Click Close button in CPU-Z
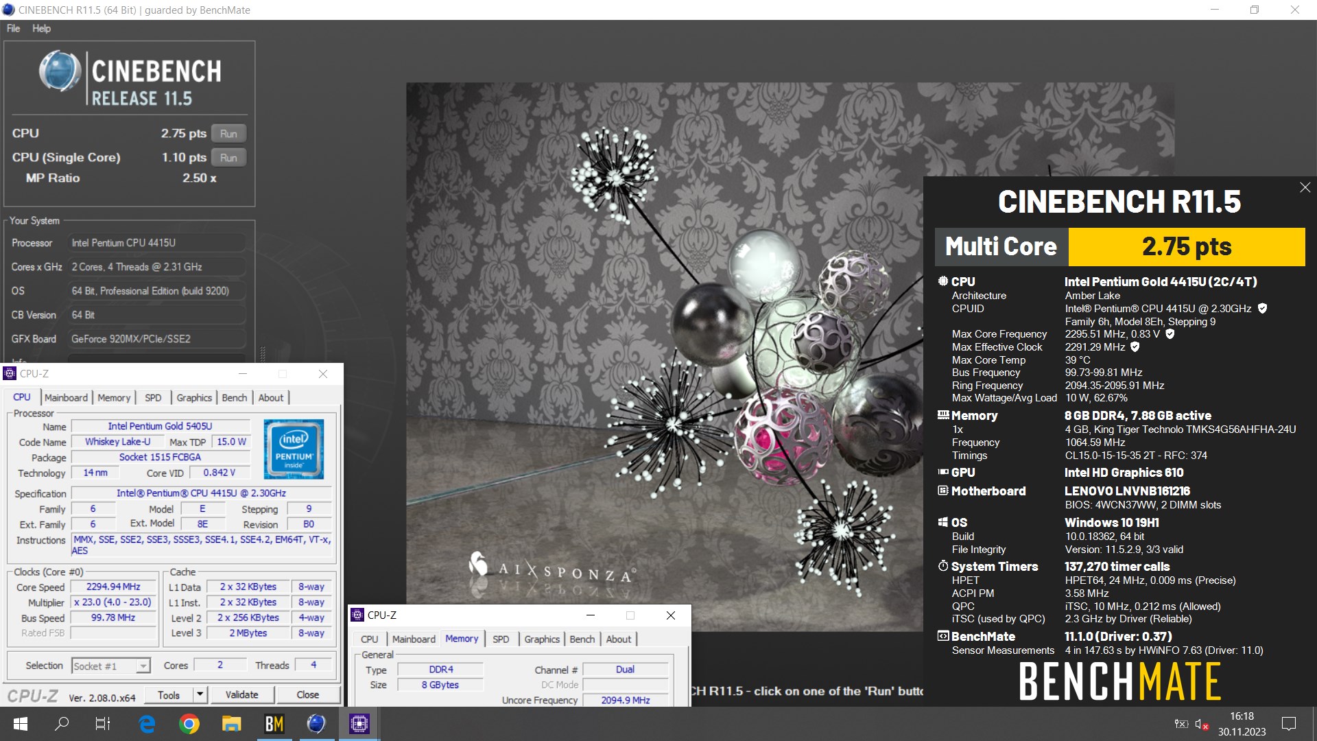This screenshot has width=1317, height=741. [308, 695]
